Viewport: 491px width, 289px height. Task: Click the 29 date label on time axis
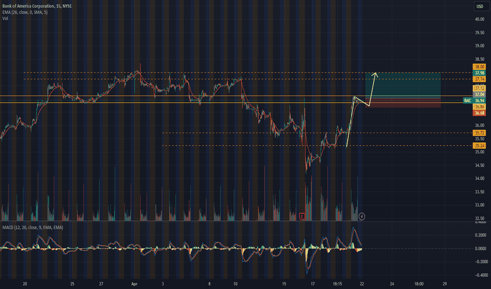[445, 284]
